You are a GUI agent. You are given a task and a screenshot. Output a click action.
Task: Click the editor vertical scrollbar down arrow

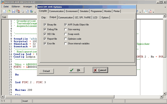[165, 93]
